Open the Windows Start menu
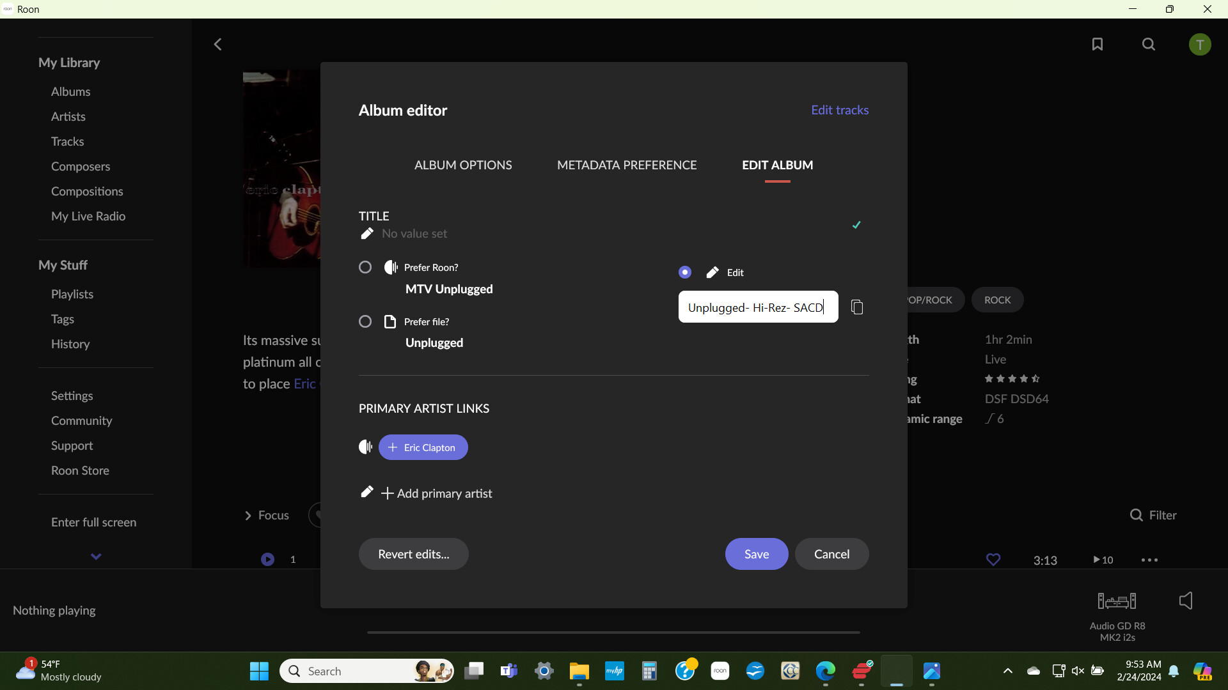 pos(259,671)
